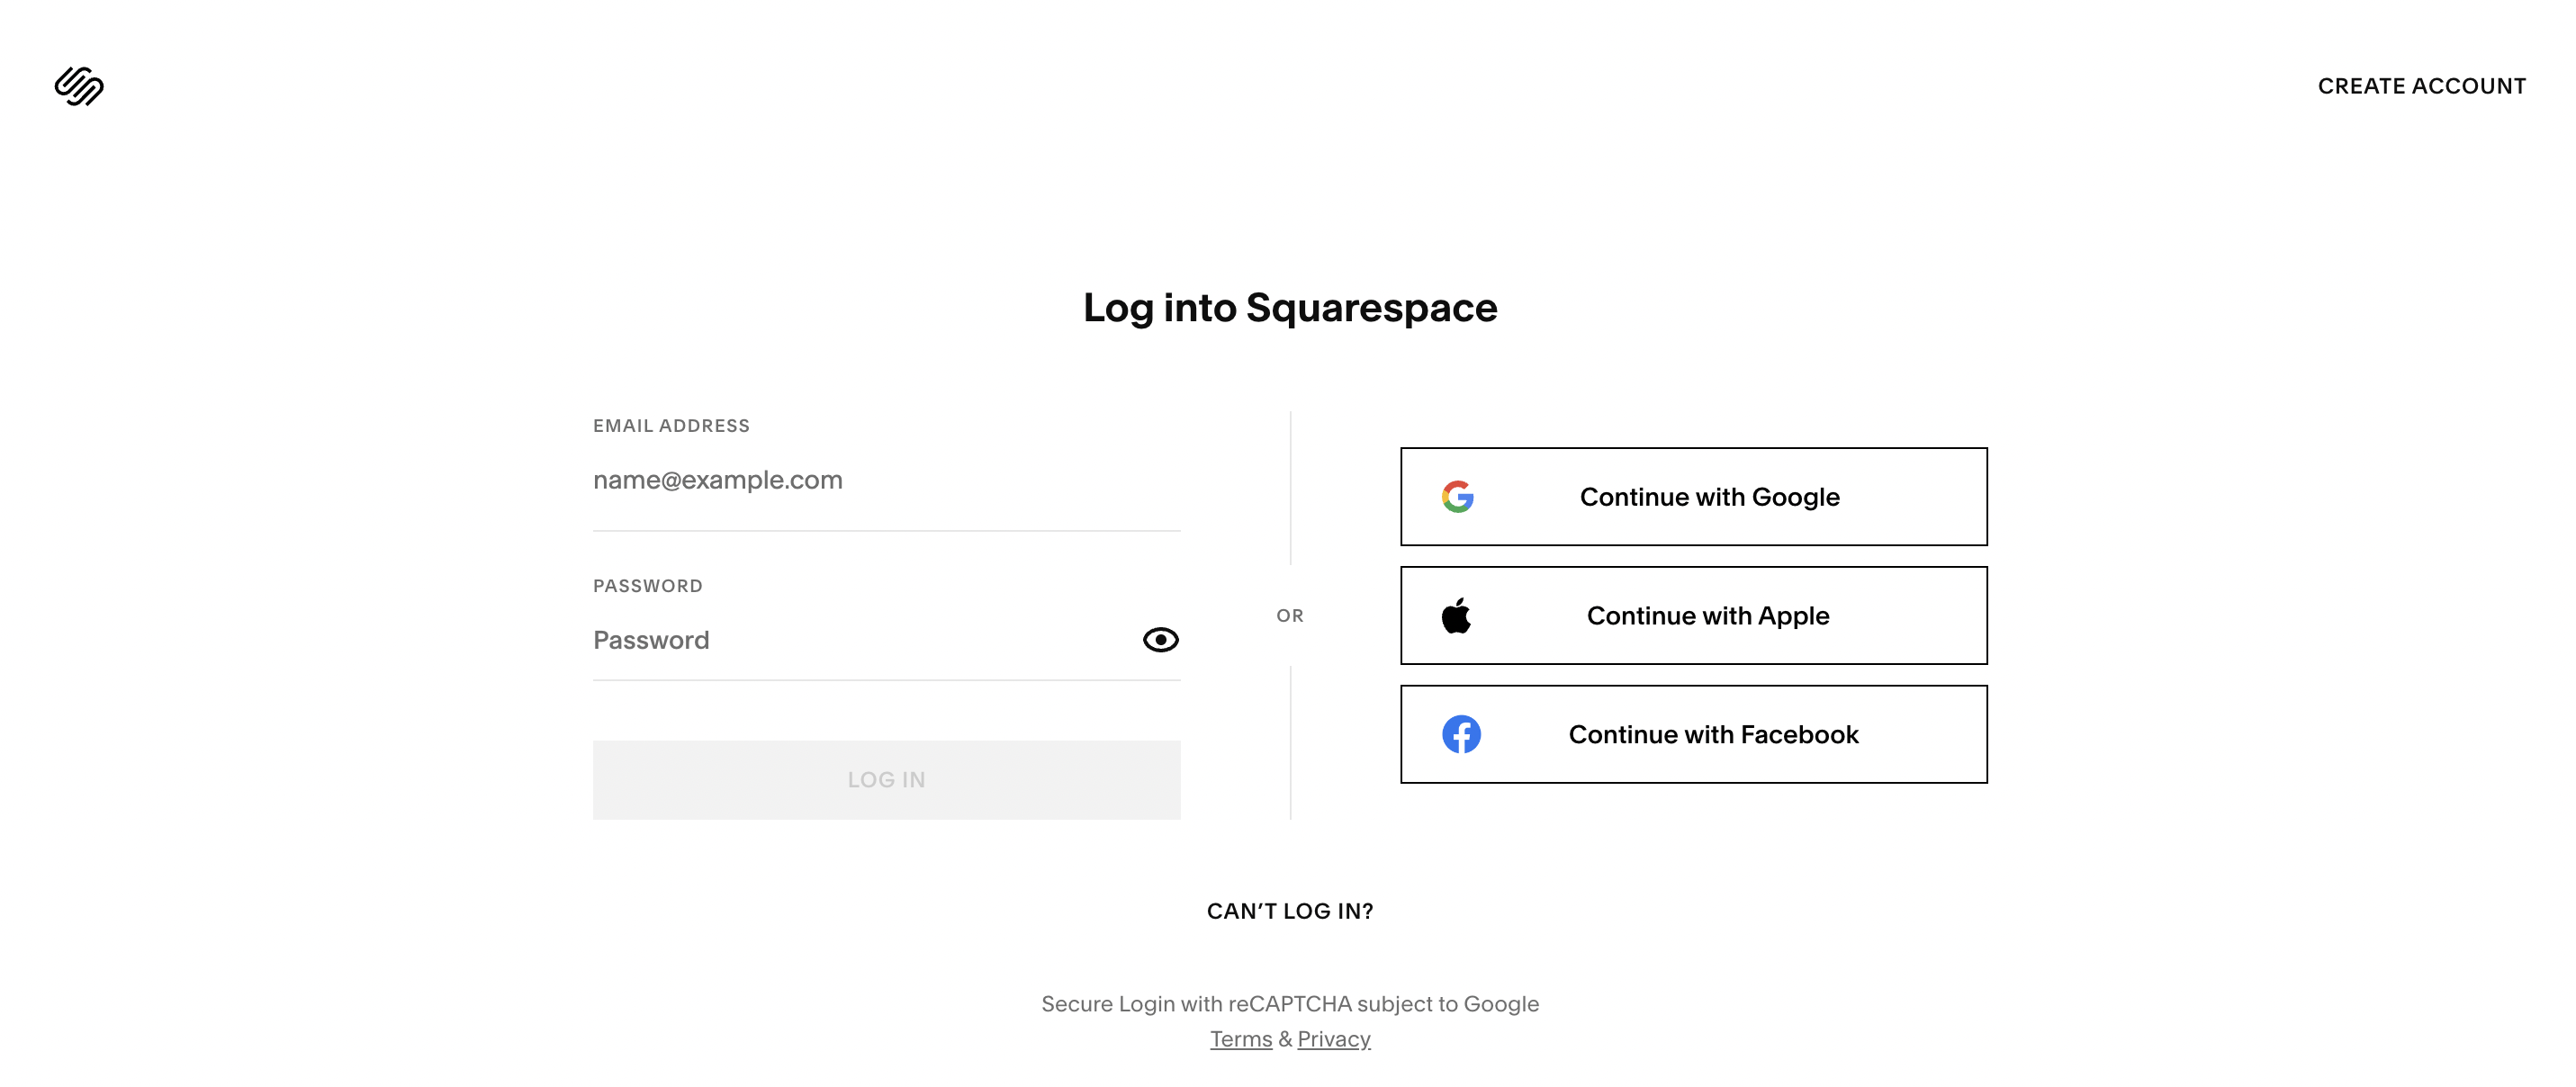2576x1087 pixels.
Task: Click the "OR" divider text
Action: coord(1290,616)
